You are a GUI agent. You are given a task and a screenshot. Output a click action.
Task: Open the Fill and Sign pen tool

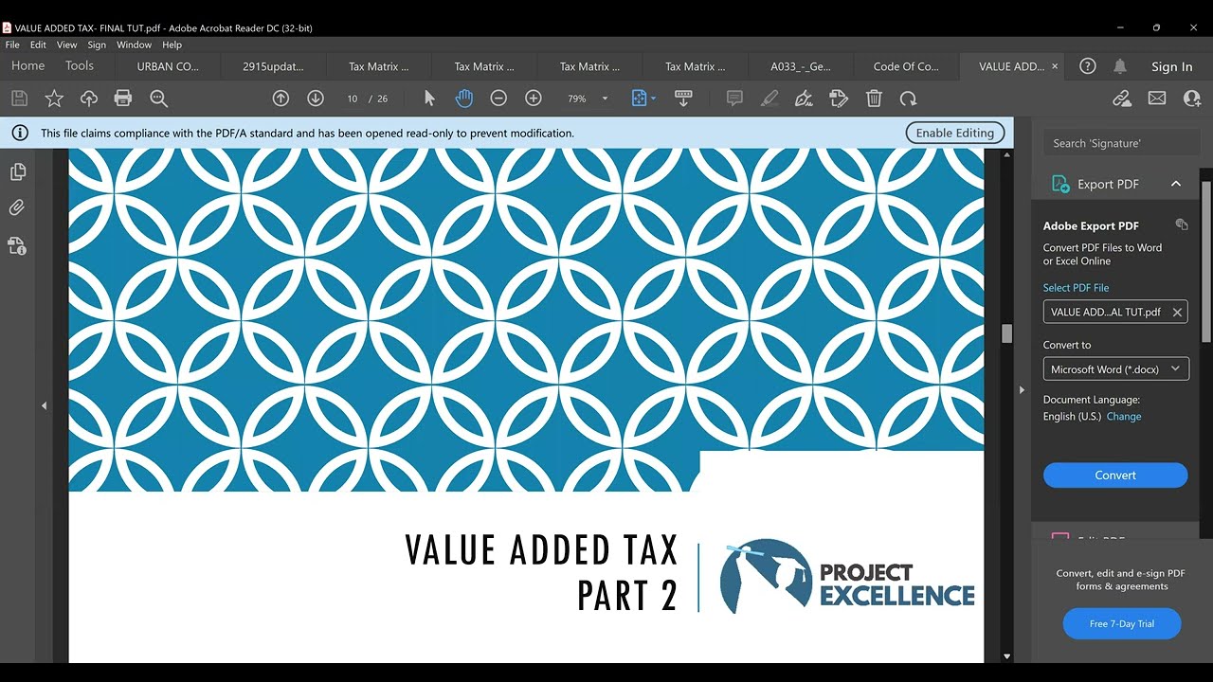point(805,99)
